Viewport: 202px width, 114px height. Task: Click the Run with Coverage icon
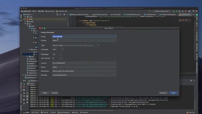pyautogui.click(x=180, y=11)
